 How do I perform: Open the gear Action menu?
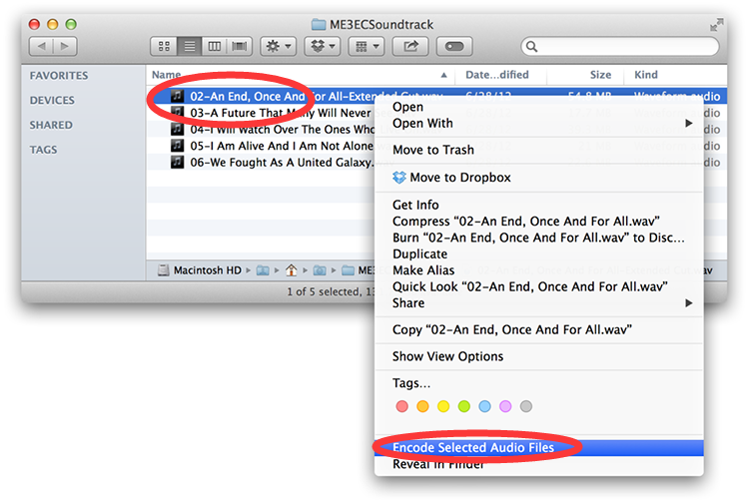(x=279, y=46)
